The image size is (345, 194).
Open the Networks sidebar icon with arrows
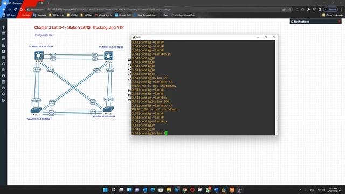(3, 39)
